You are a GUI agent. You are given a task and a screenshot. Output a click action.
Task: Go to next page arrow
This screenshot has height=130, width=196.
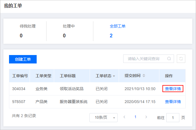coord(146,117)
